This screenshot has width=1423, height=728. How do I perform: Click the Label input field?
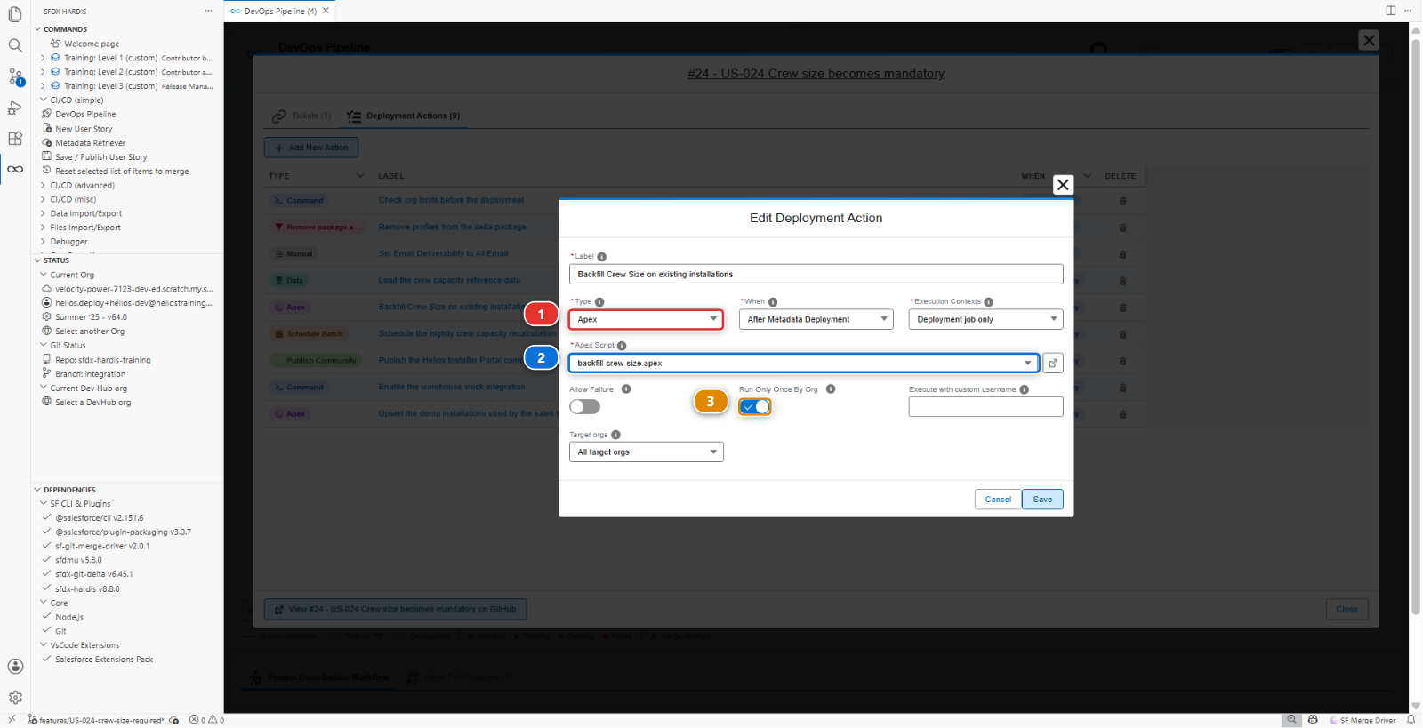pyautogui.click(x=816, y=274)
